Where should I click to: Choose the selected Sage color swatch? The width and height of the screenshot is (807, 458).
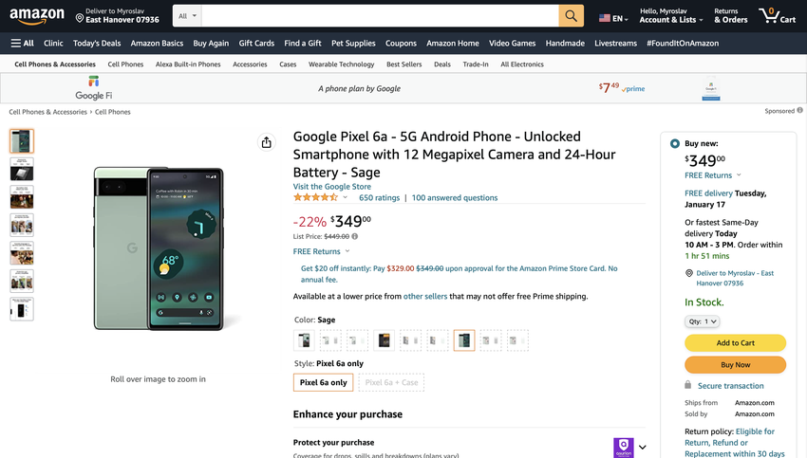(463, 339)
